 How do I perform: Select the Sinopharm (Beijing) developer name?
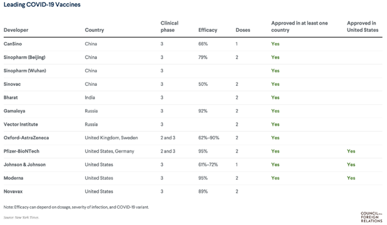24,57
